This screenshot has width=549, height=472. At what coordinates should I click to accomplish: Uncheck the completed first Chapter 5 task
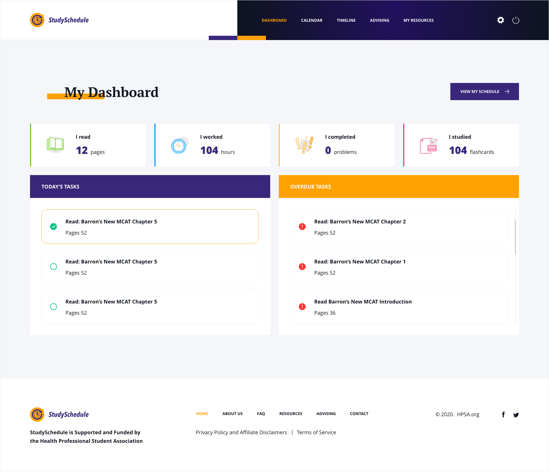pos(53,227)
